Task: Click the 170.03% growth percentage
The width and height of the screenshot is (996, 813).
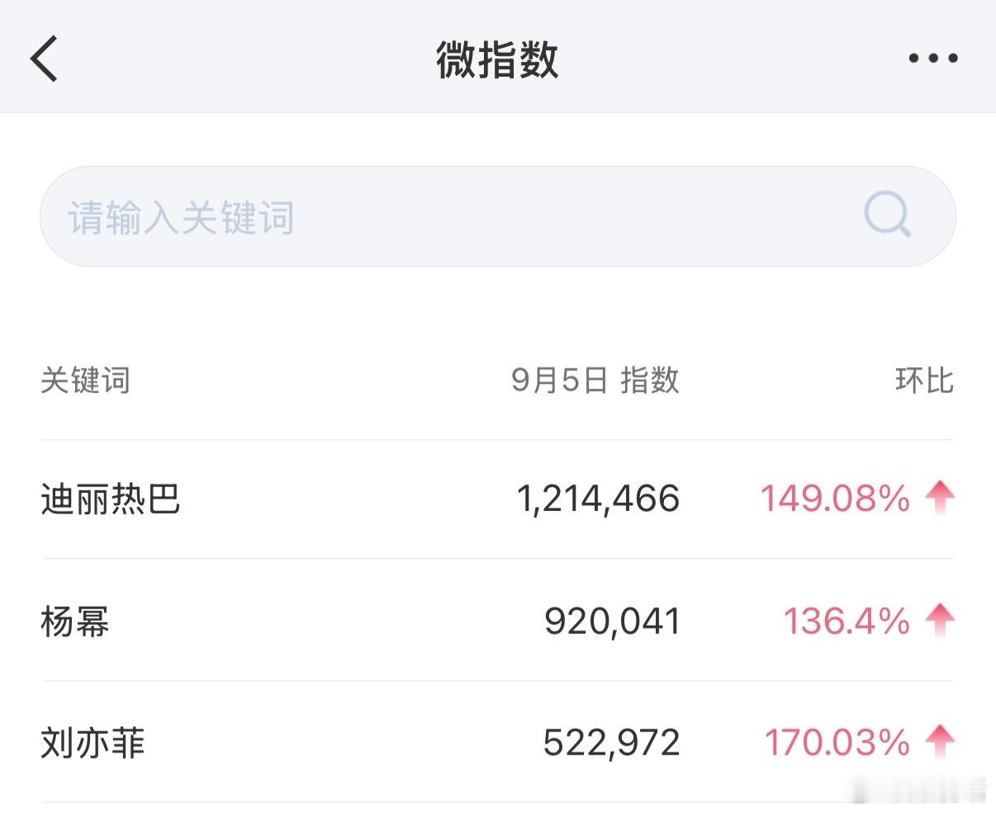Action: pos(837,742)
